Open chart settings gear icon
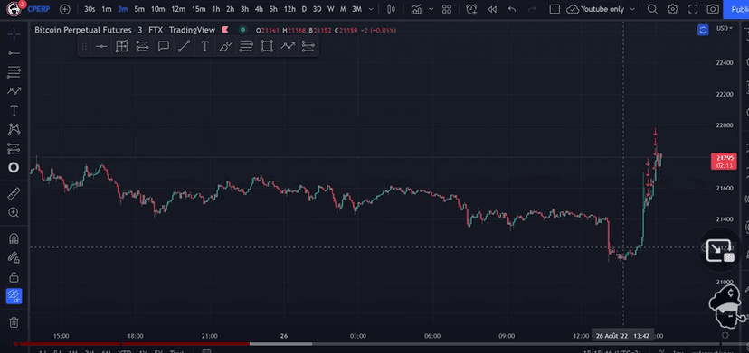Image resolution: width=749 pixels, height=353 pixels. tap(673, 9)
